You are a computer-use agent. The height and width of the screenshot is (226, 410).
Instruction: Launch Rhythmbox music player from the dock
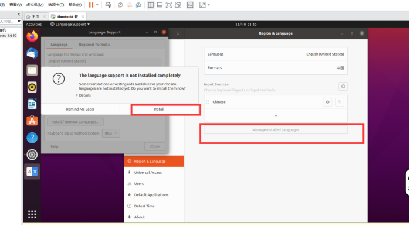click(32, 87)
